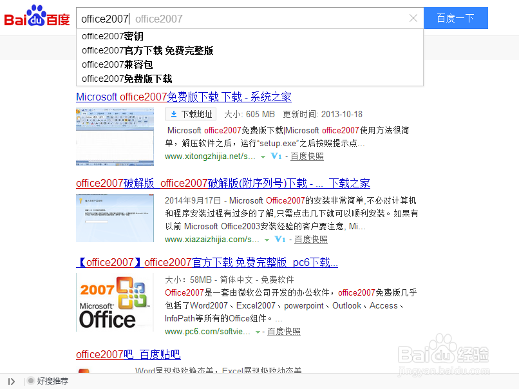Open 百度快照 for xiazaizhijia result

tap(311, 240)
